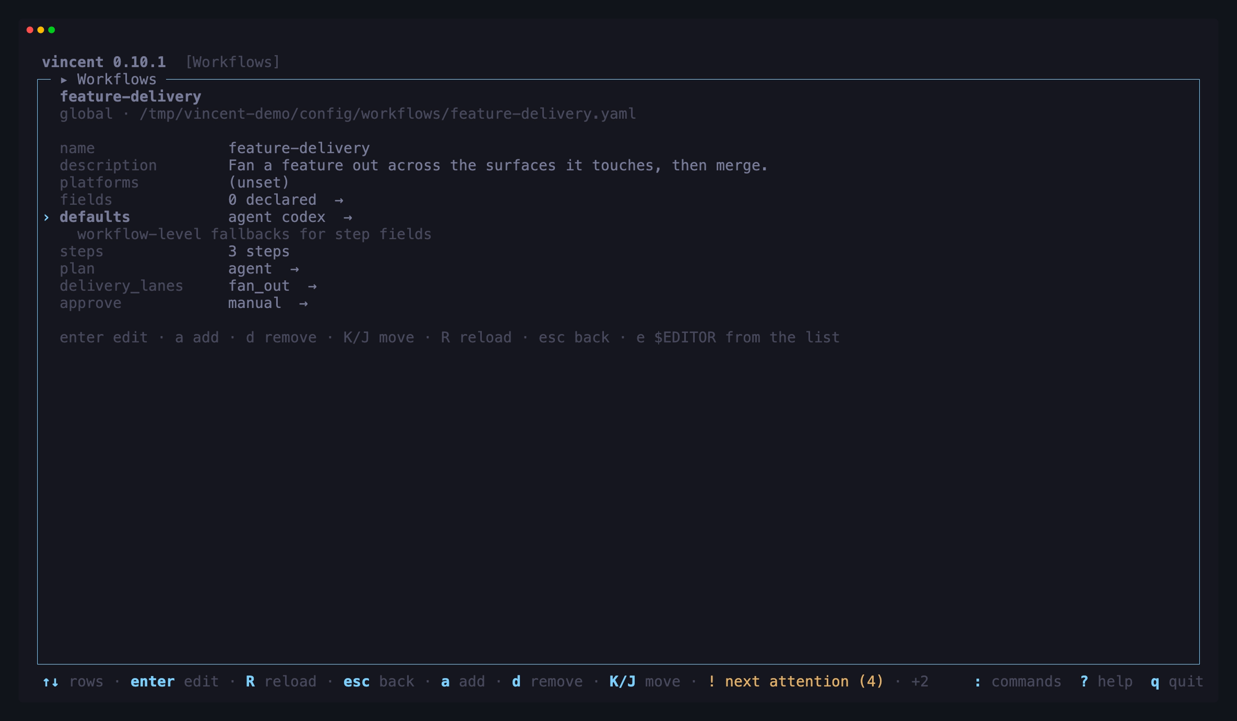This screenshot has width=1237, height=721.
Task: Click the K/J move footer shortcut
Action: click(x=645, y=682)
